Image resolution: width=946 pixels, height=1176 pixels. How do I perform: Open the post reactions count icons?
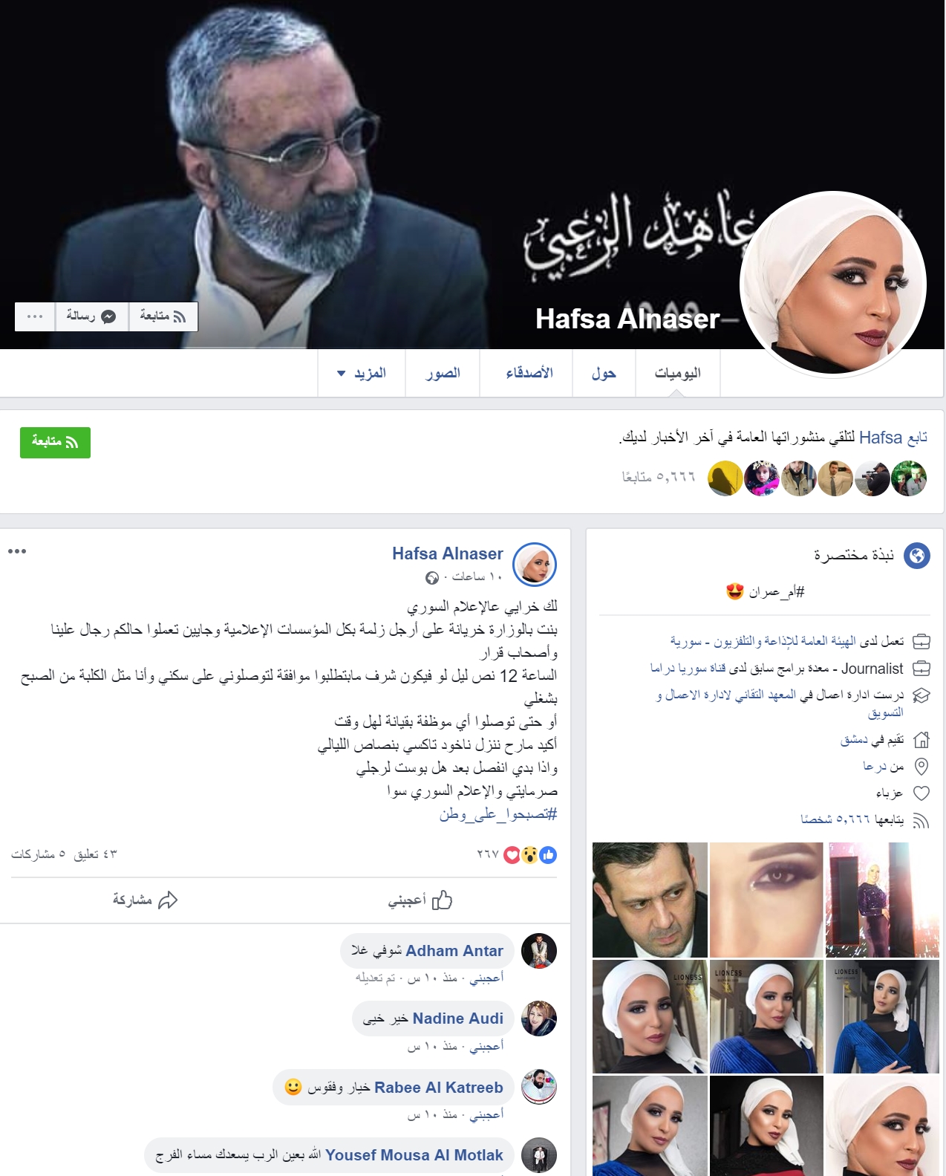point(530,855)
